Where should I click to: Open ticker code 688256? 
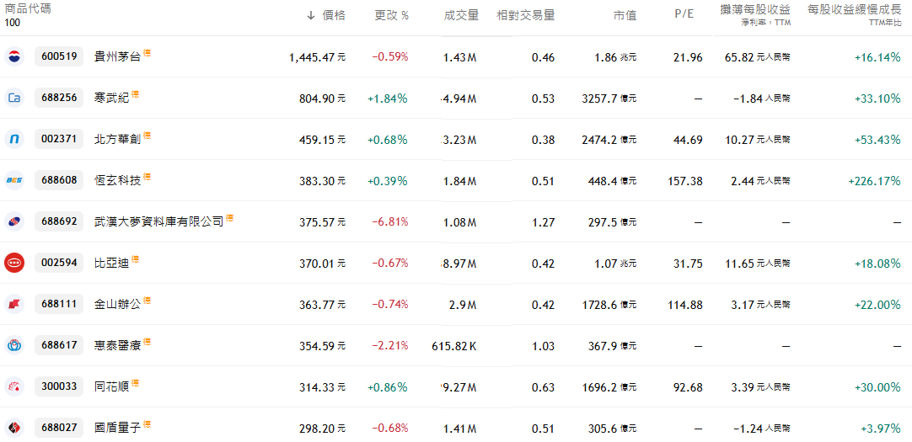coord(59,99)
